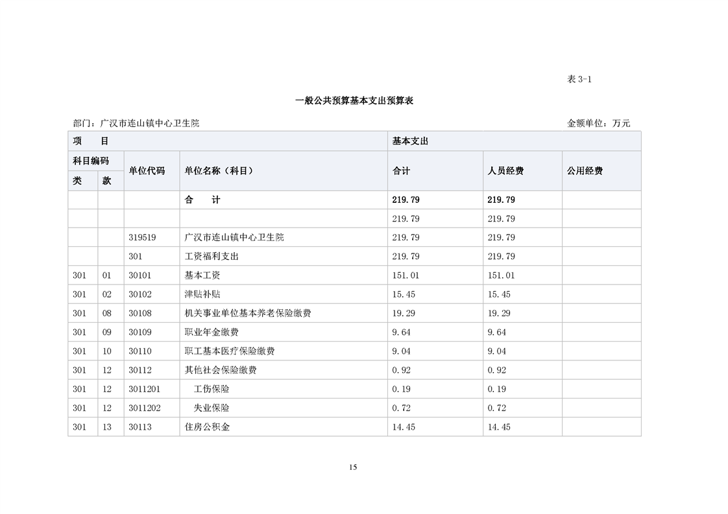Click the 工伤保险 row name
Viewport: 728px width, 514px height.
tap(212, 390)
